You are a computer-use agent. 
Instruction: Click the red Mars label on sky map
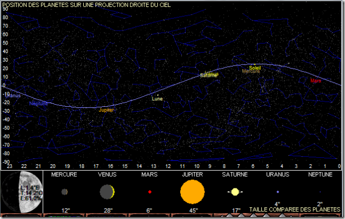(x=315, y=81)
